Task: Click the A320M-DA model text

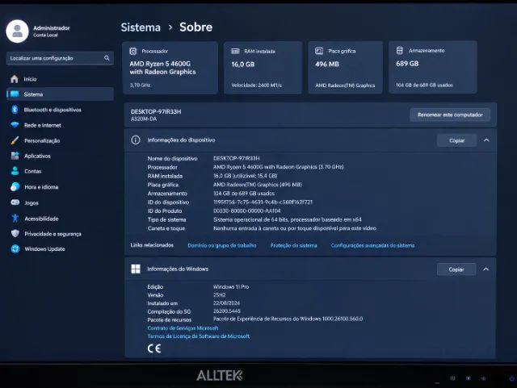Action: tap(144, 119)
